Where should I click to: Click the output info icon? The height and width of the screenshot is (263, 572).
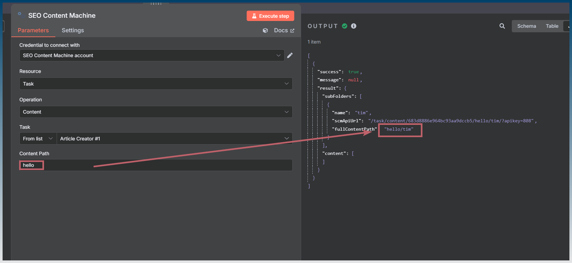pyautogui.click(x=353, y=26)
